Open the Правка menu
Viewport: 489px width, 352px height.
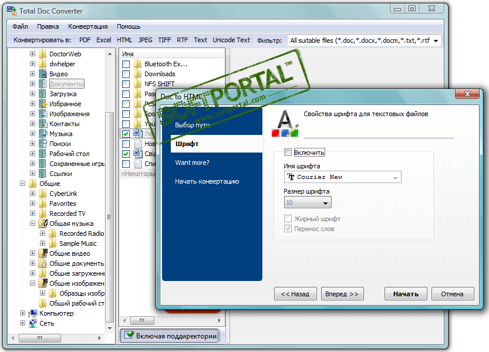pos(48,26)
